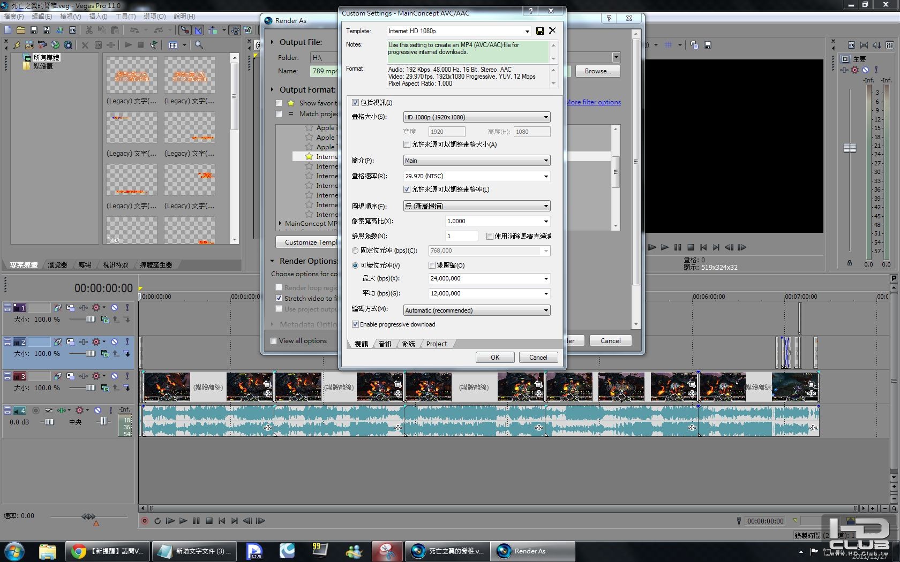Select the 固定位元率 constant bitrate radio button
Image resolution: width=900 pixels, height=562 pixels.
(355, 250)
